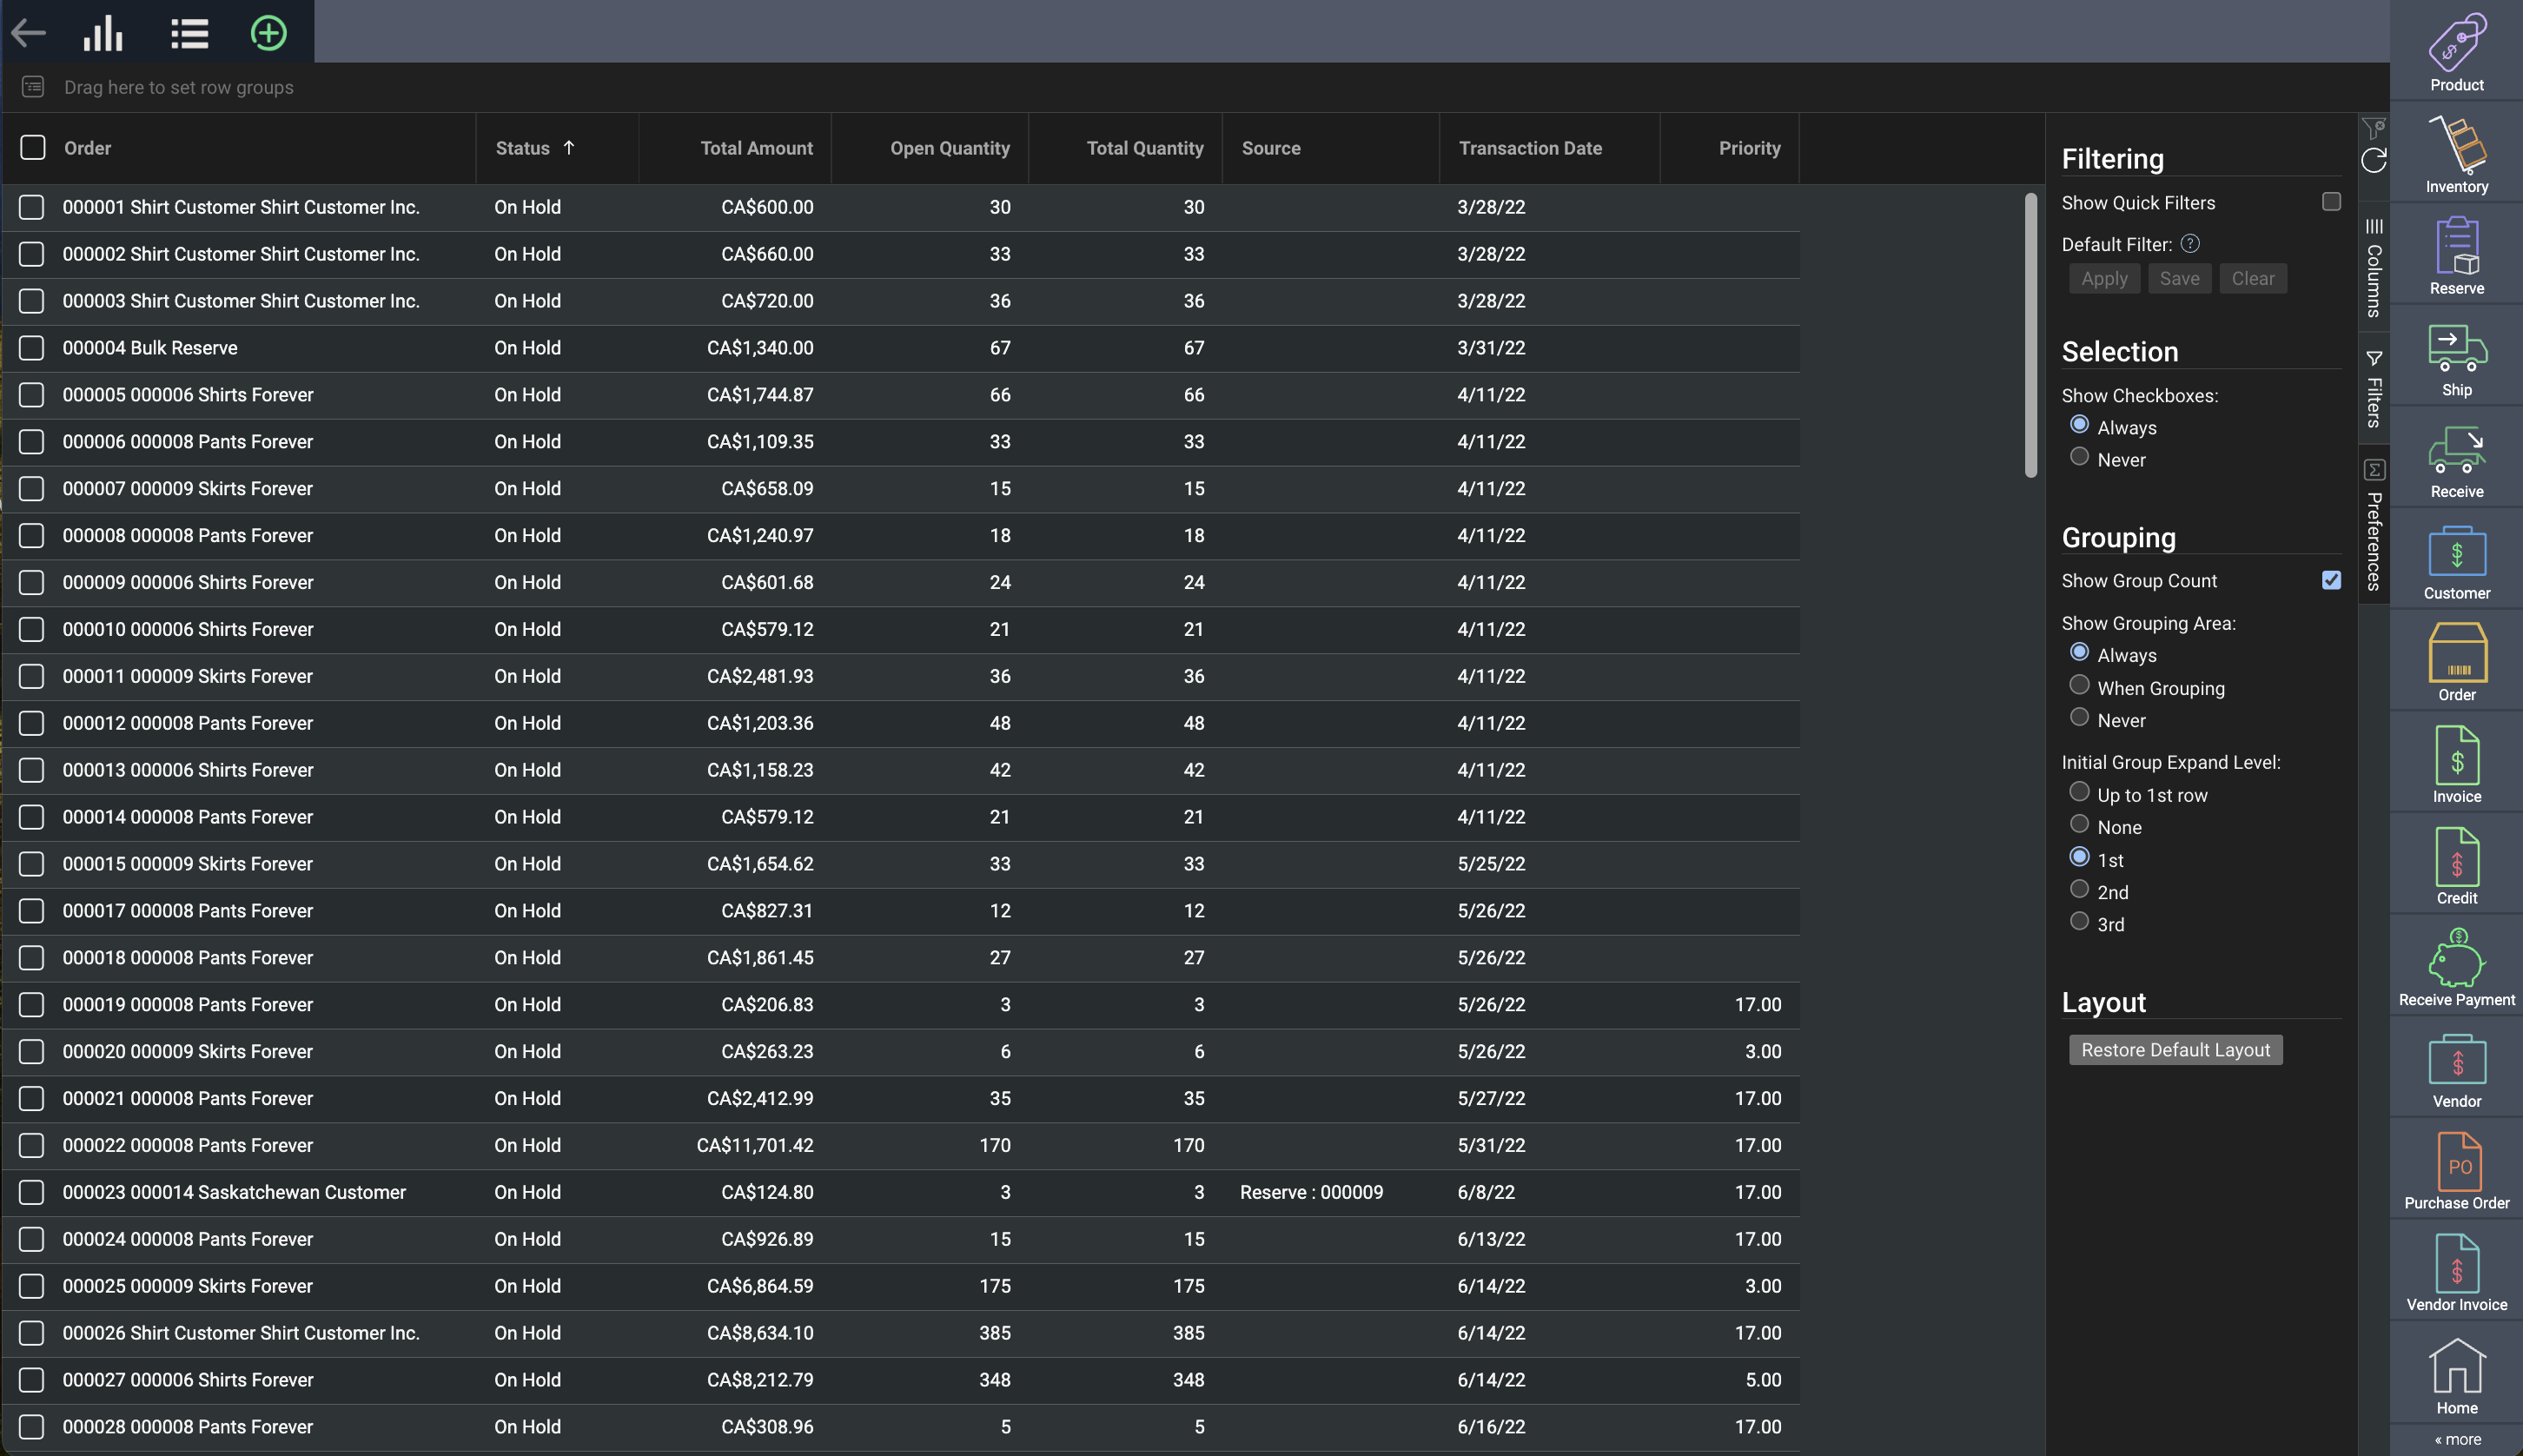Select the 2nd group expand level
This screenshot has height=1456, width=2523.
click(2079, 889)
